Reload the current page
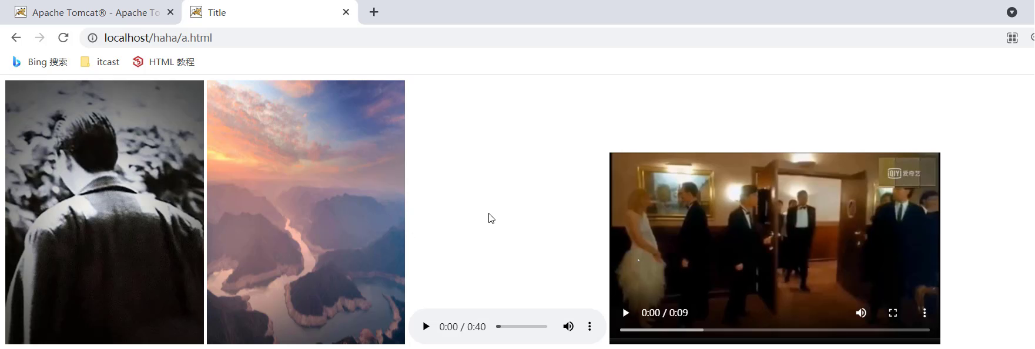The height and width of the screenshot is (349, 1035). [x=63, y=38]
